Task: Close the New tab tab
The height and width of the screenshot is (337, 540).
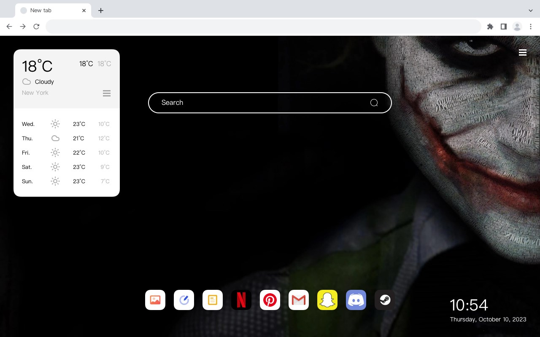Action: click(84, 11)
